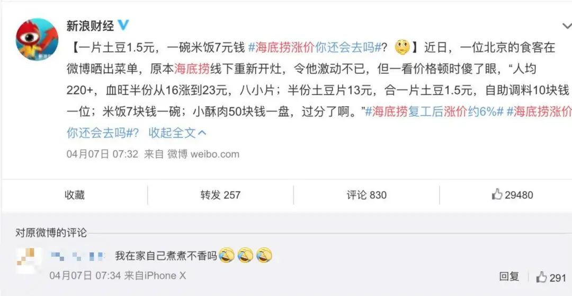
Task: Open the post timestamp 04月07日 07:32
Action: click(x=102, y=154)
